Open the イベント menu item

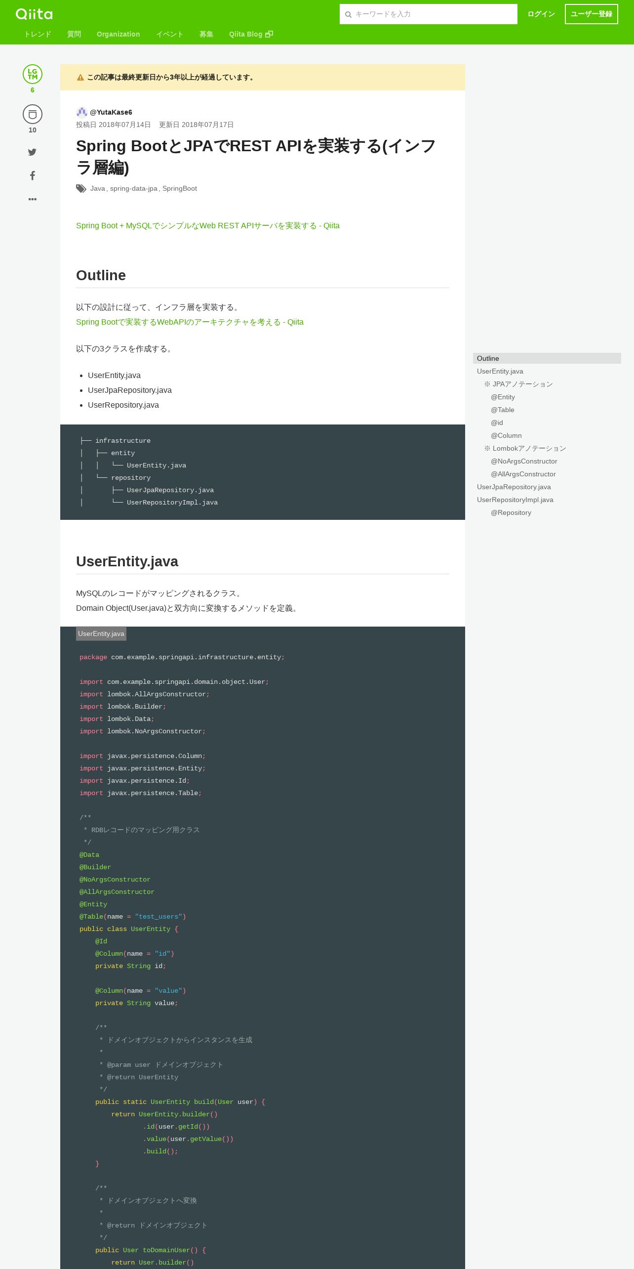(x=169, y=34)
